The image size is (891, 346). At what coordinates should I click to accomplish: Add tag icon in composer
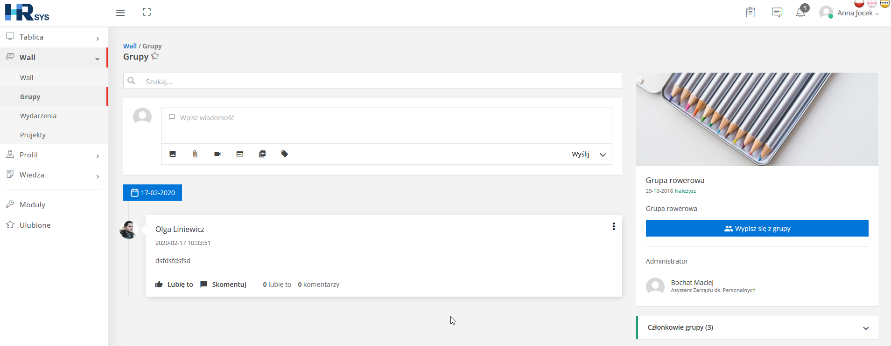coord(285,154)
